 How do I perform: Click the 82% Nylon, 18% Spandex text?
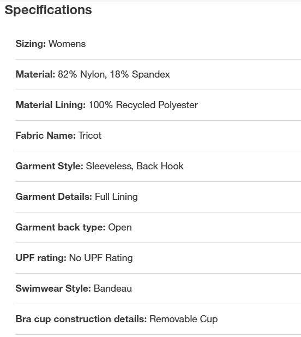[114, 75]
